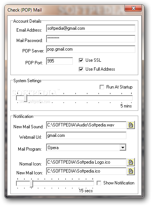Browse for New Mail Sound file
Screen dimensions: 152x206
131,125
